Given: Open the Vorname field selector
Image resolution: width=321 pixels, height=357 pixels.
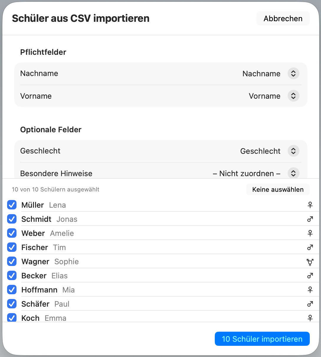Looking at the screenshot, I should click(293, 96).
